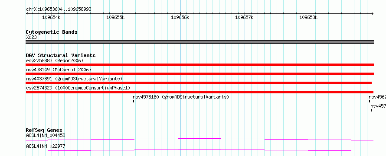Click the Cytogenetic Bands track heading
The width and height of the screenshot is (386, 156).
52,32
